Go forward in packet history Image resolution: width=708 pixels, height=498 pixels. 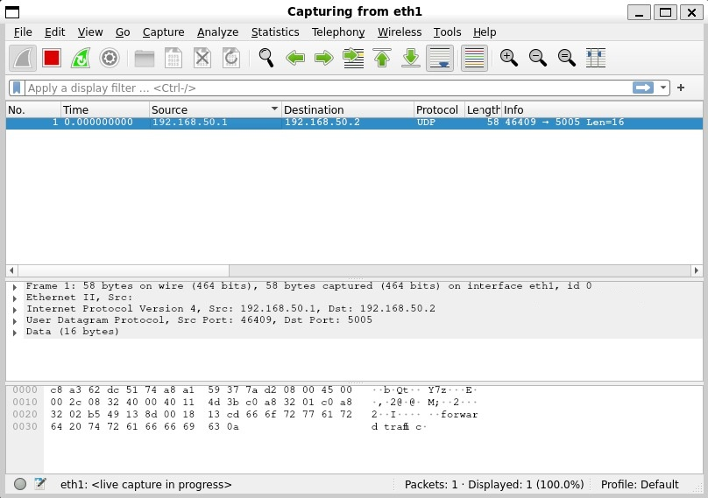point(323,58)
